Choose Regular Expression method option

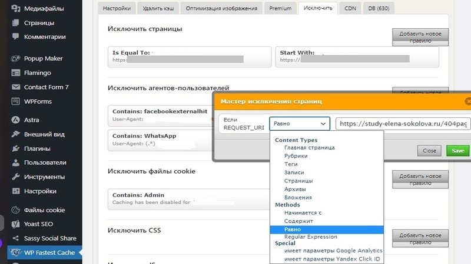(x=311, y=237)
